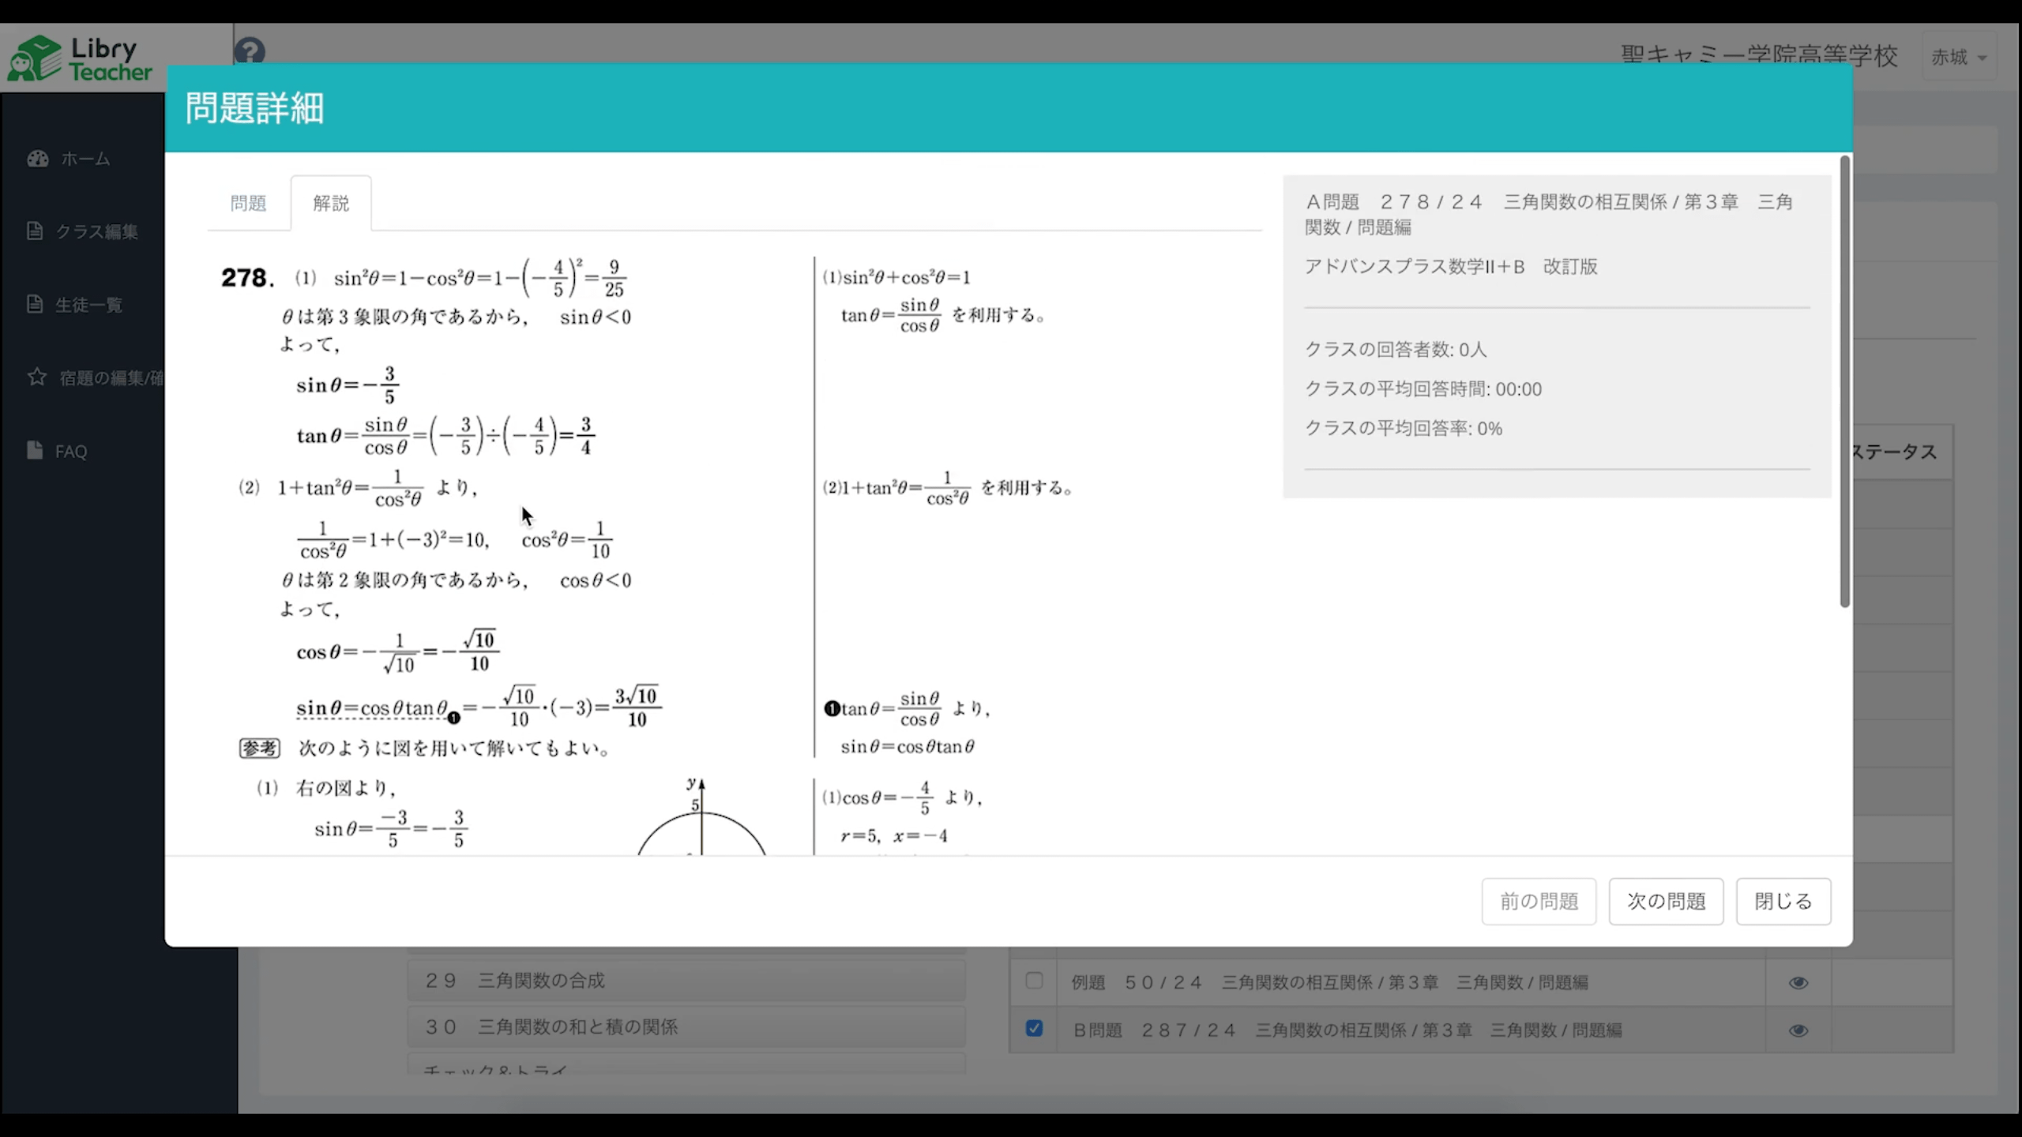Click the Libry Teacher logo
Screen dimensions: 2022x1137
click(79, 58)
